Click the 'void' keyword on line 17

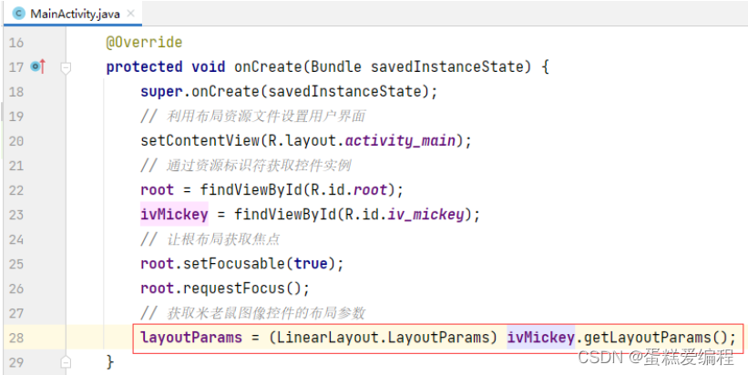[x=209, y=67]
